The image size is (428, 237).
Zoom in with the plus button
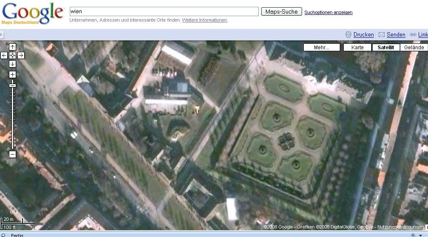click(x=13, y=75)
